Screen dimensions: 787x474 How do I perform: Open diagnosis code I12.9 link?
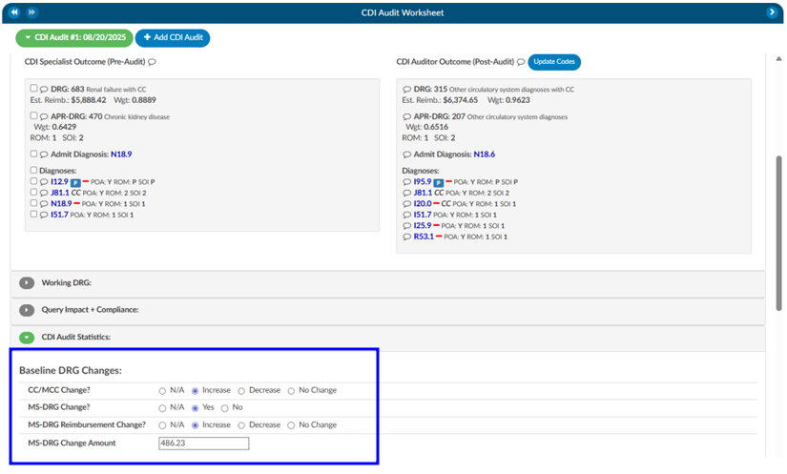pyautogui.click(x=59, y=181)
